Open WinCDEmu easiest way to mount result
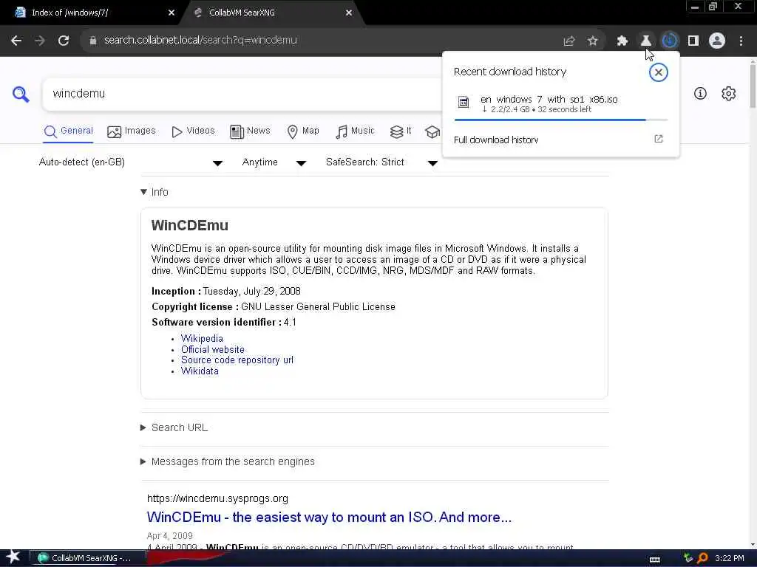The width and height of the screenshot is (757, 567). coord(329,518)
